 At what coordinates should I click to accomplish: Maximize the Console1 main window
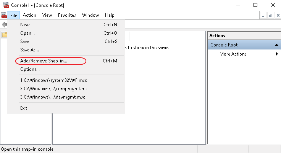(x=255, y=5)
